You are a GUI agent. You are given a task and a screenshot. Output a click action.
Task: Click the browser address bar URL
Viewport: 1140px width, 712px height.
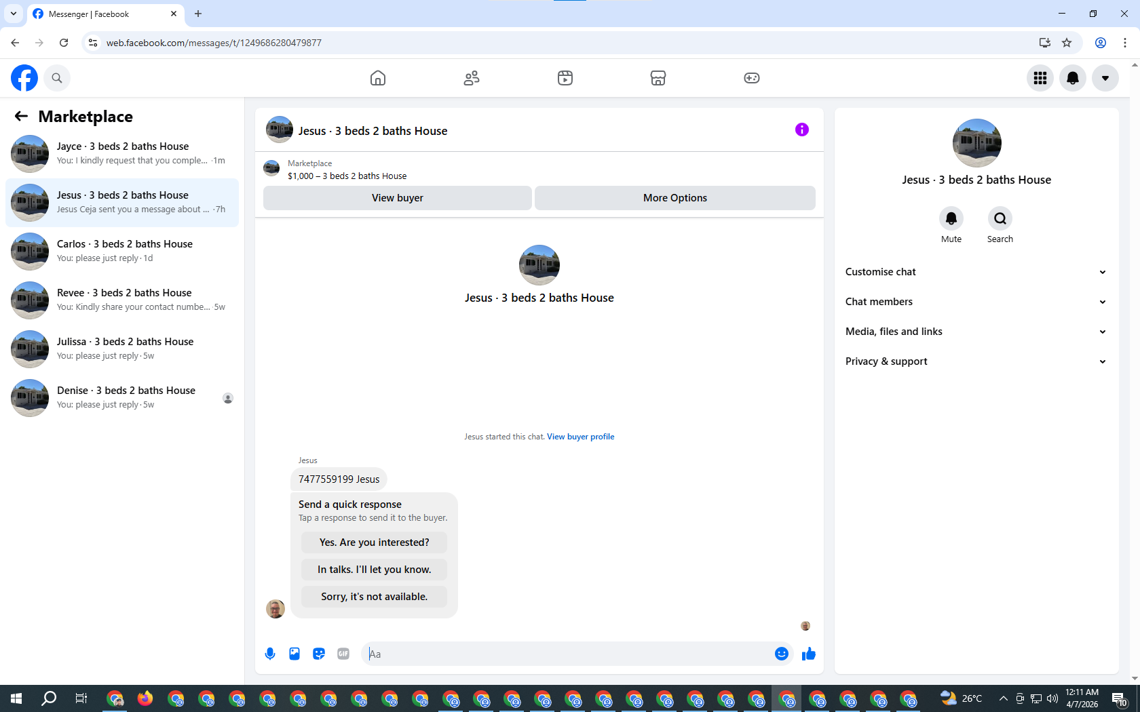[x=214, y=43]
